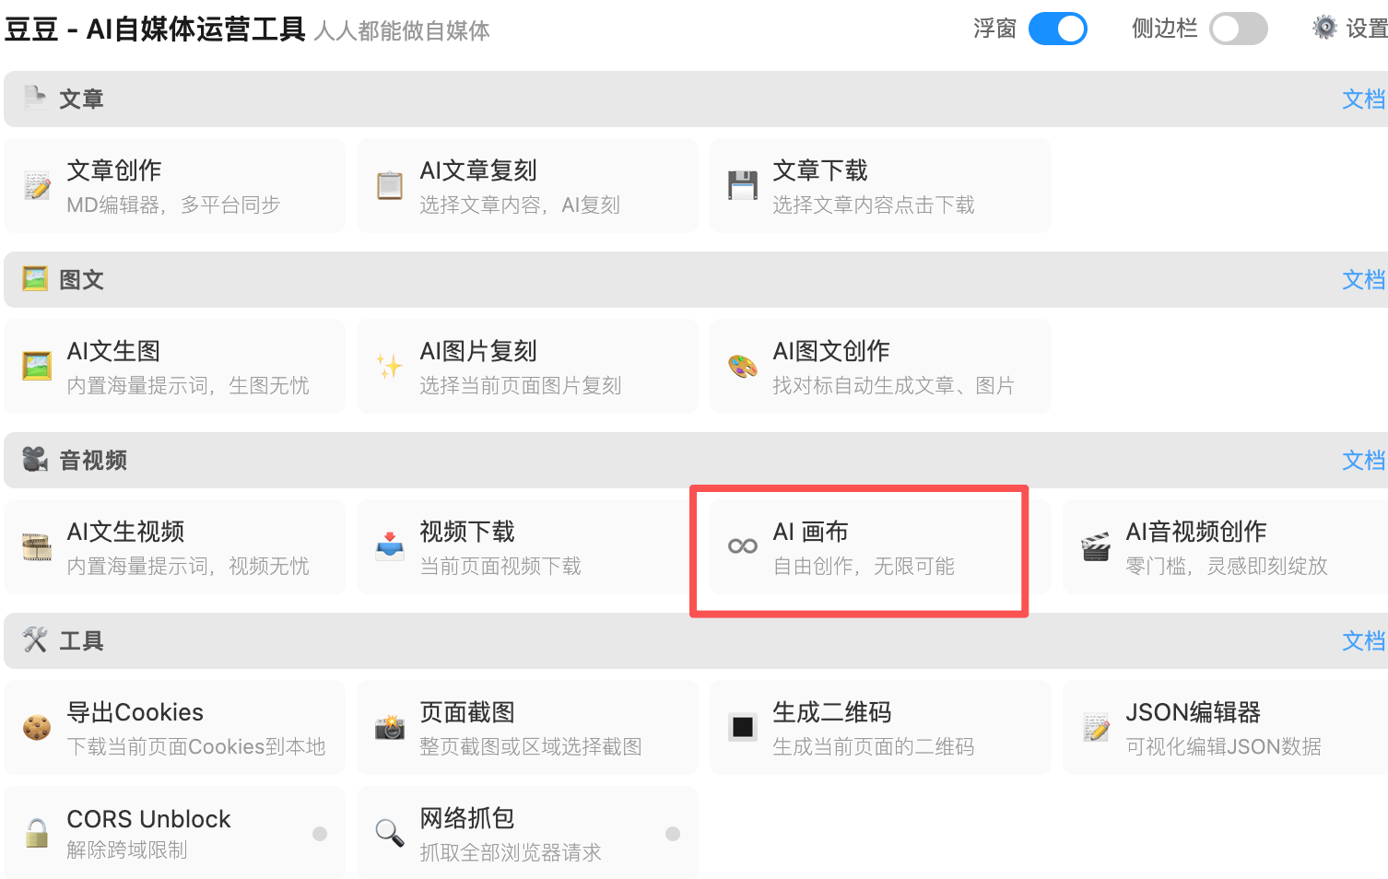This screenshot has height=879, width=1388.
Task: Click the AI音视频创作 clapperboard icon
Action: (1096, 547)
